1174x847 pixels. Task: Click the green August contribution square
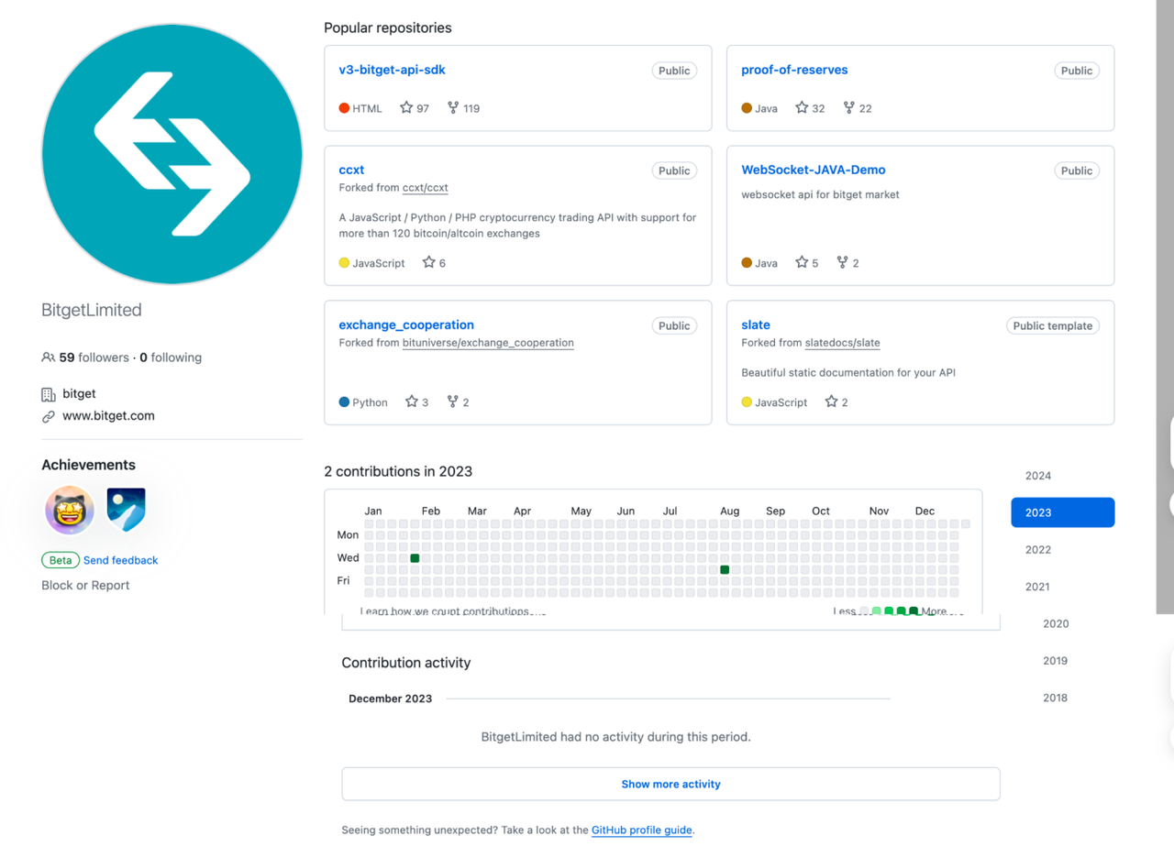(x=725, y=570)
